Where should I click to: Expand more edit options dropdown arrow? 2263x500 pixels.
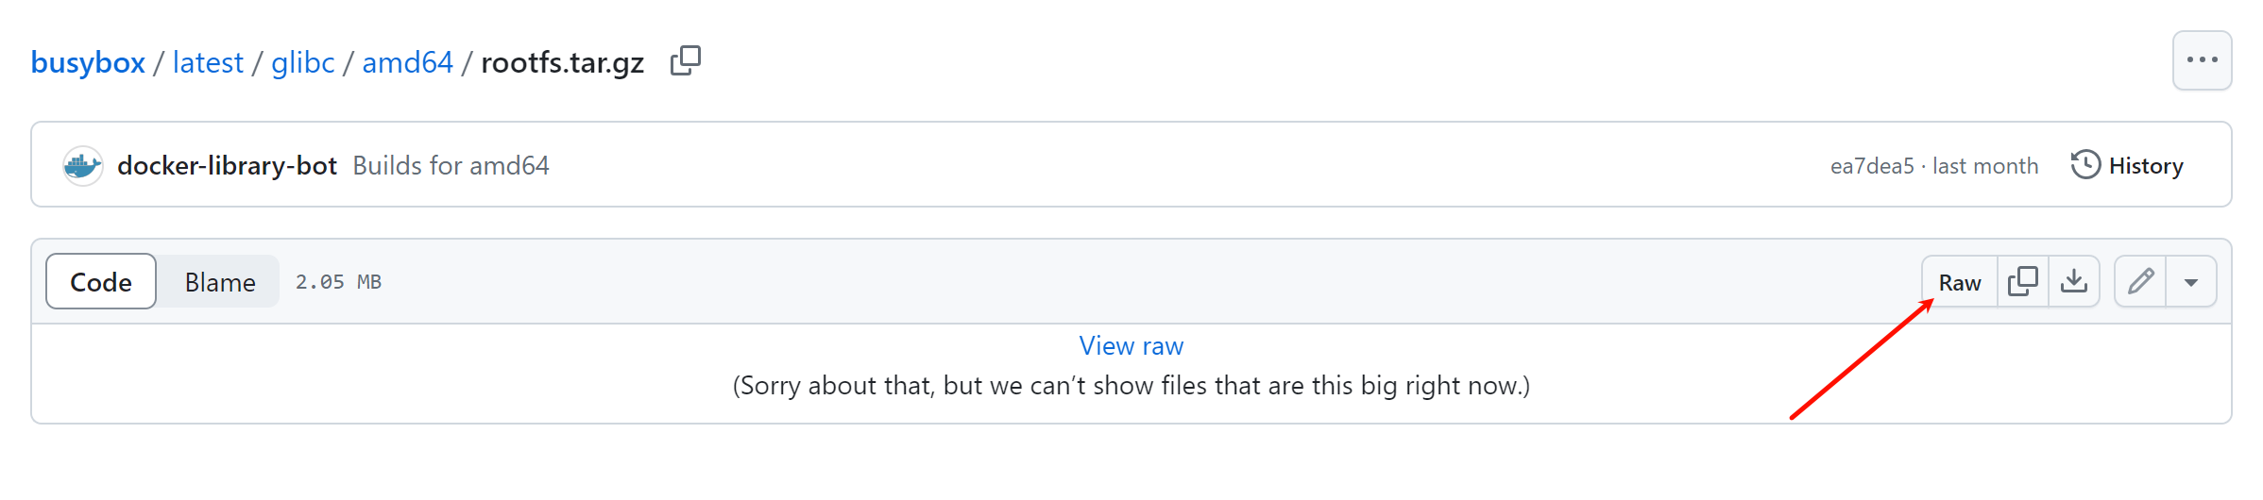coord(2191,282)
